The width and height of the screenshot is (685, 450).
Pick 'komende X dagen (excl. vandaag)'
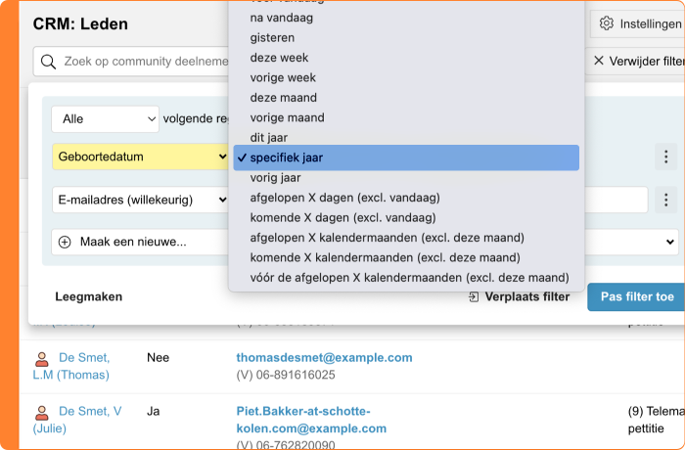coord(342,217)
